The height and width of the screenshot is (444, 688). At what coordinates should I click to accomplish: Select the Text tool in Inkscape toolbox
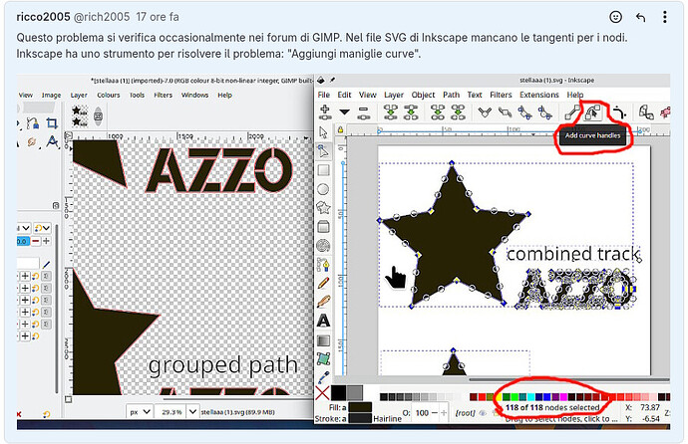click(324, 321)
